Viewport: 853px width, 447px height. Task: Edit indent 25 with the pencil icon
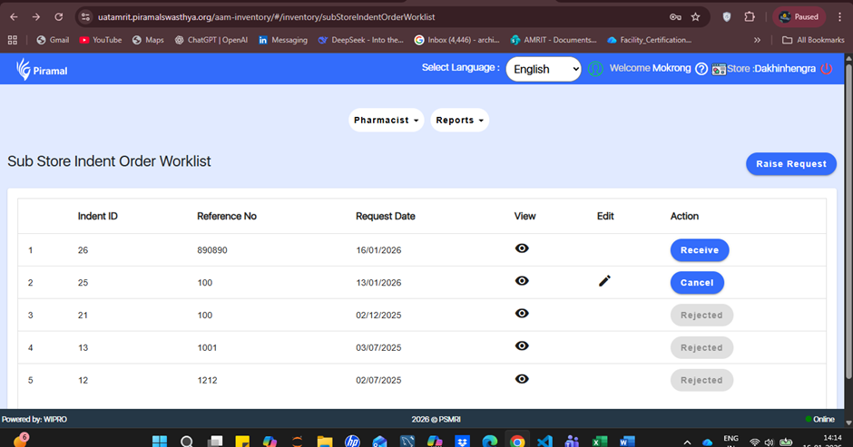click(x=605, y=281)
